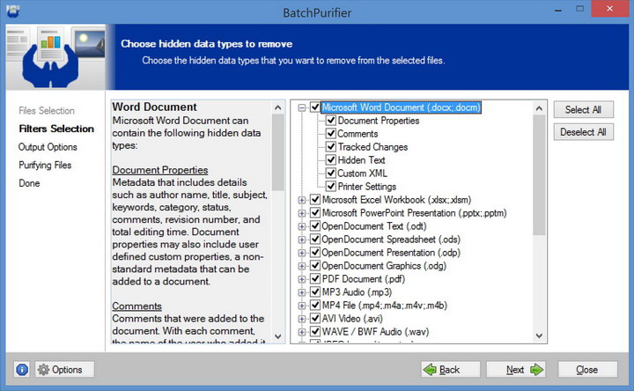Viewport: 634px width, 391px height.
Task: Select MP4 File tree item label
Action: tap(385, 306)
